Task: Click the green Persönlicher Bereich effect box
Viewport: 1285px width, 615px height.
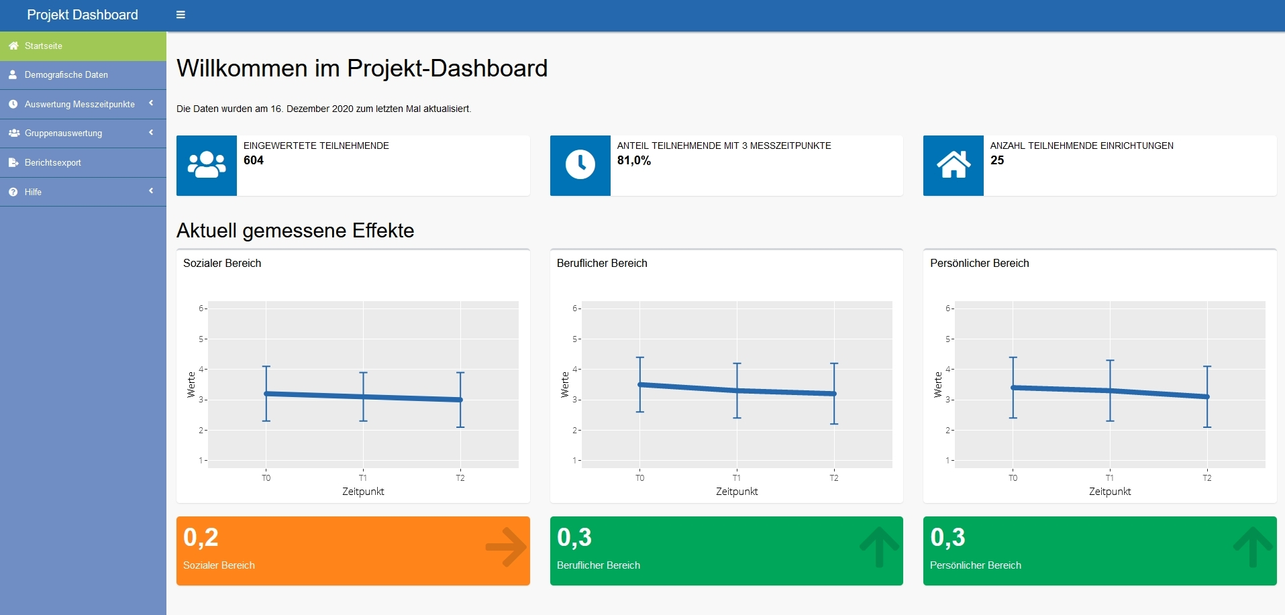Action: pyautogui.click(x=1100, y=551)
